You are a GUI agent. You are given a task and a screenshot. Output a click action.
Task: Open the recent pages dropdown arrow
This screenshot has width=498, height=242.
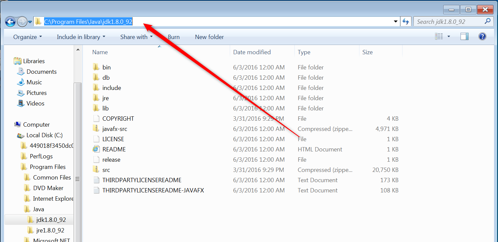click(30, 22)
